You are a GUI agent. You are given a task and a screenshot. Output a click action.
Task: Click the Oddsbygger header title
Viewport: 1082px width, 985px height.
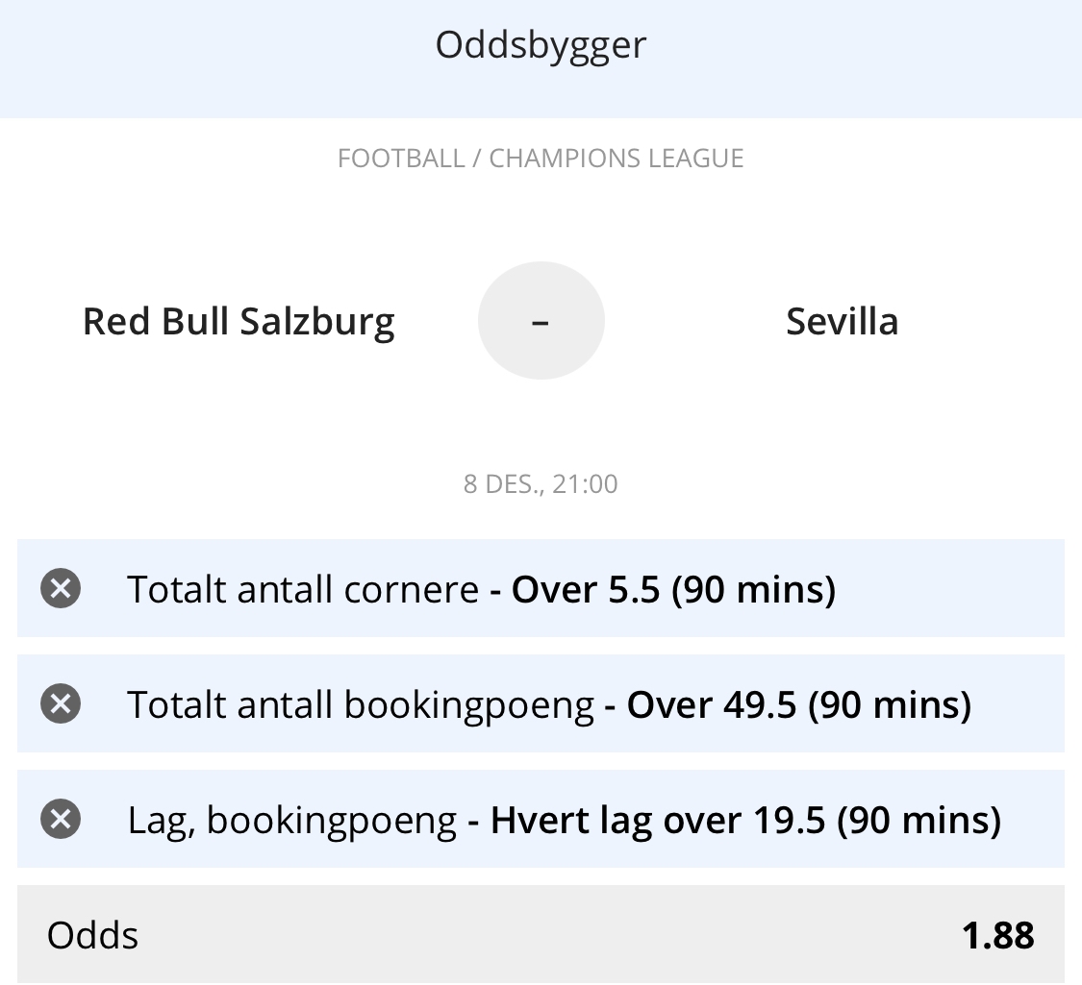tap(541, 46)
